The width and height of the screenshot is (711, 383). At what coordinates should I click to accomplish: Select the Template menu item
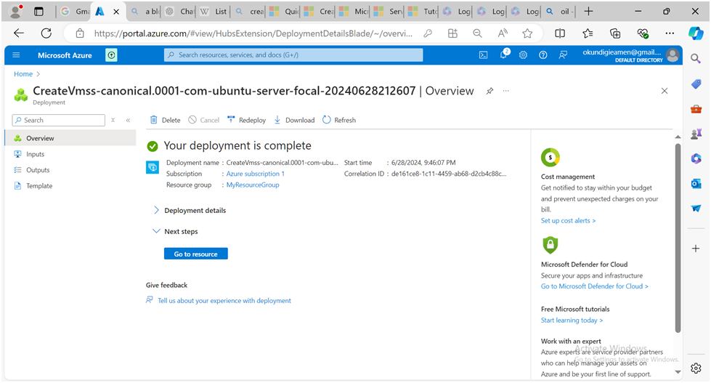pyautogui.click(x=39, y=186)
